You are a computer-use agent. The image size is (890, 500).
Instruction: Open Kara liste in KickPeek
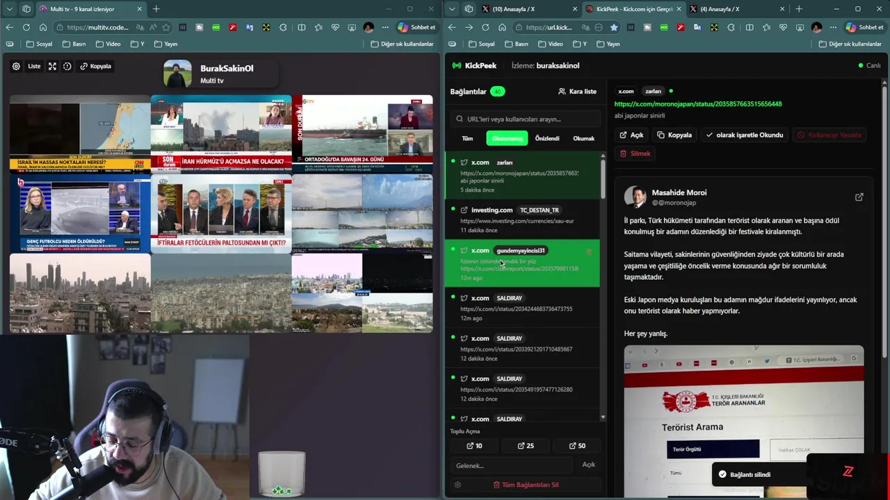[x=577, y=91]
